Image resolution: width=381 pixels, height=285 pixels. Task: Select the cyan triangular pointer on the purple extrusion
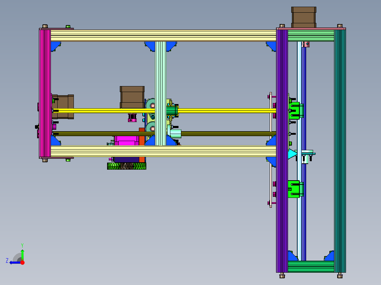pyautogui.click(x=293, y=154)
